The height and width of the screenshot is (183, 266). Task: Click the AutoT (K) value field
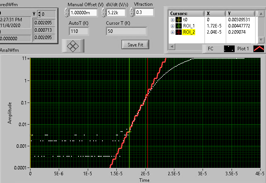pos(79,31)
